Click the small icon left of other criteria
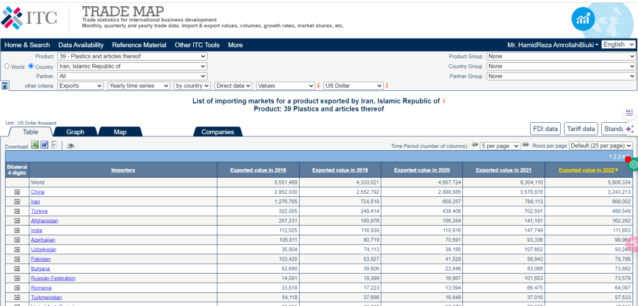The height and width of the screenshot is (306, 638). tap(4, 86)
